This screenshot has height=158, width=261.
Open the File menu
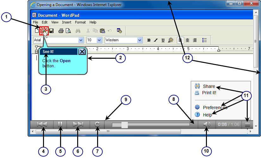[x=35, y=22]
